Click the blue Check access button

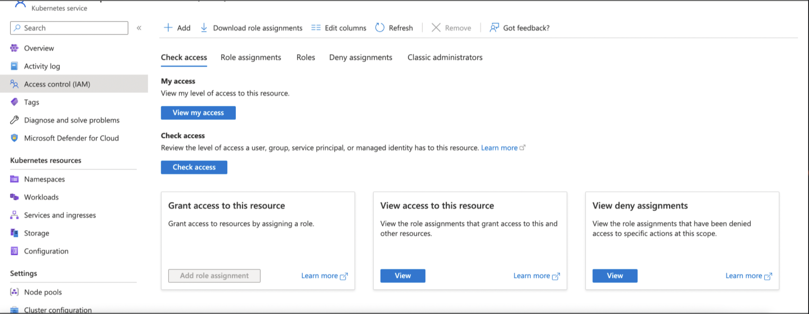click(x=194, y=167)
